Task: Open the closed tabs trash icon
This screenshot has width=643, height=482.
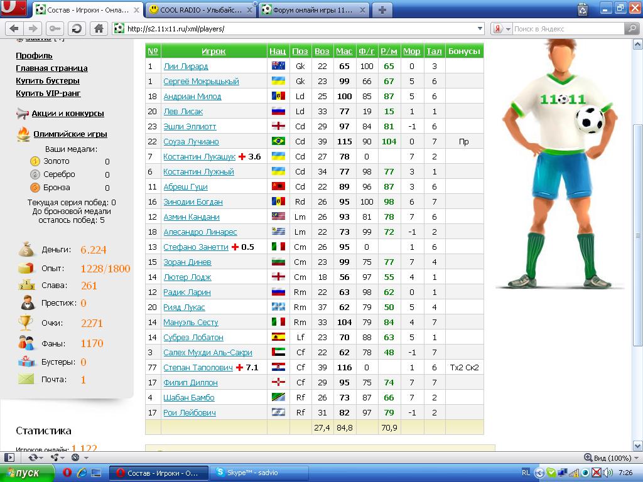Action: [583, 9]
